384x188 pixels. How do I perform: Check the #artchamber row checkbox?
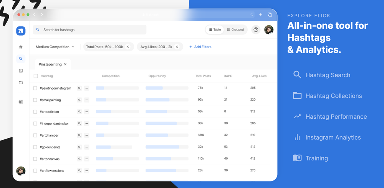click(35, 135)
